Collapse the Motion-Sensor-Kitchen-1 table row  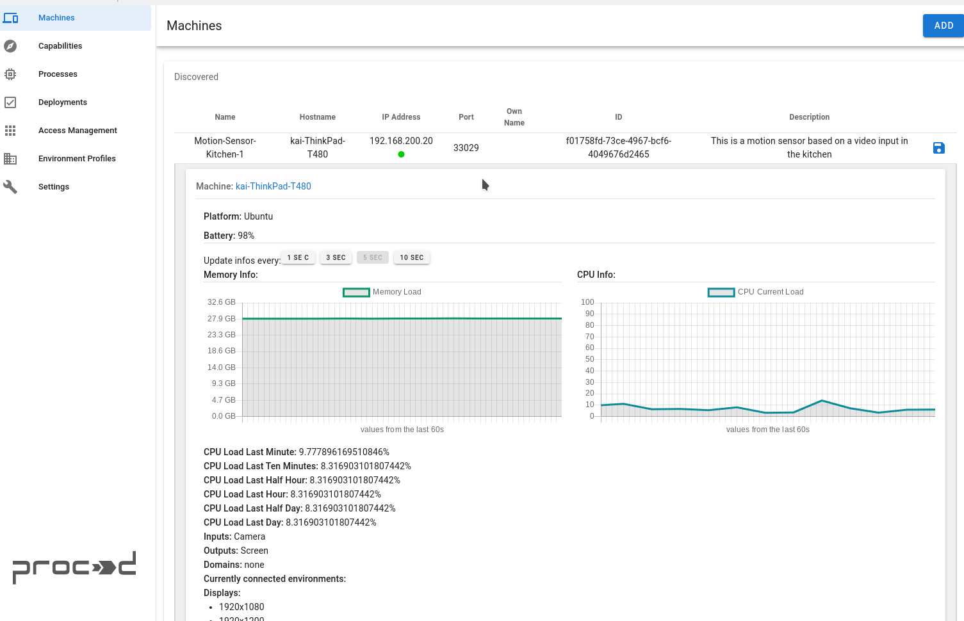[x=225, y=147]
